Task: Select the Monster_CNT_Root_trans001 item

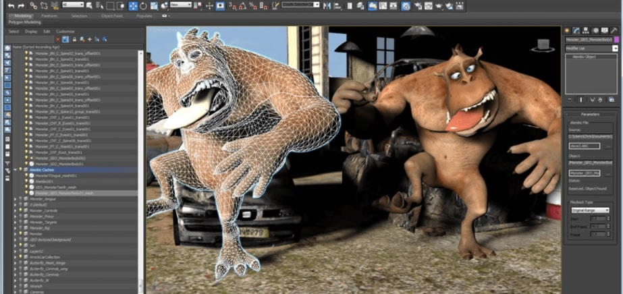Action: [59, 152]
